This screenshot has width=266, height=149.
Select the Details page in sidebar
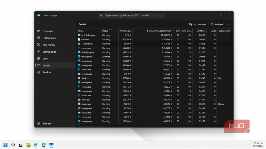55,65
